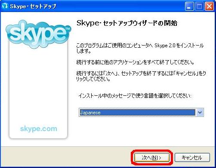Click the skype.com text in sidebar
Screen dimensions: 216x168
[39, 128]
